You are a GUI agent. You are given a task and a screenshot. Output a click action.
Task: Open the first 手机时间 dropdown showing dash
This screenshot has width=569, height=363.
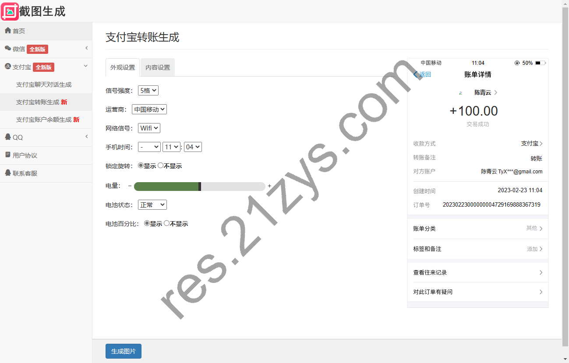point(149,147)
